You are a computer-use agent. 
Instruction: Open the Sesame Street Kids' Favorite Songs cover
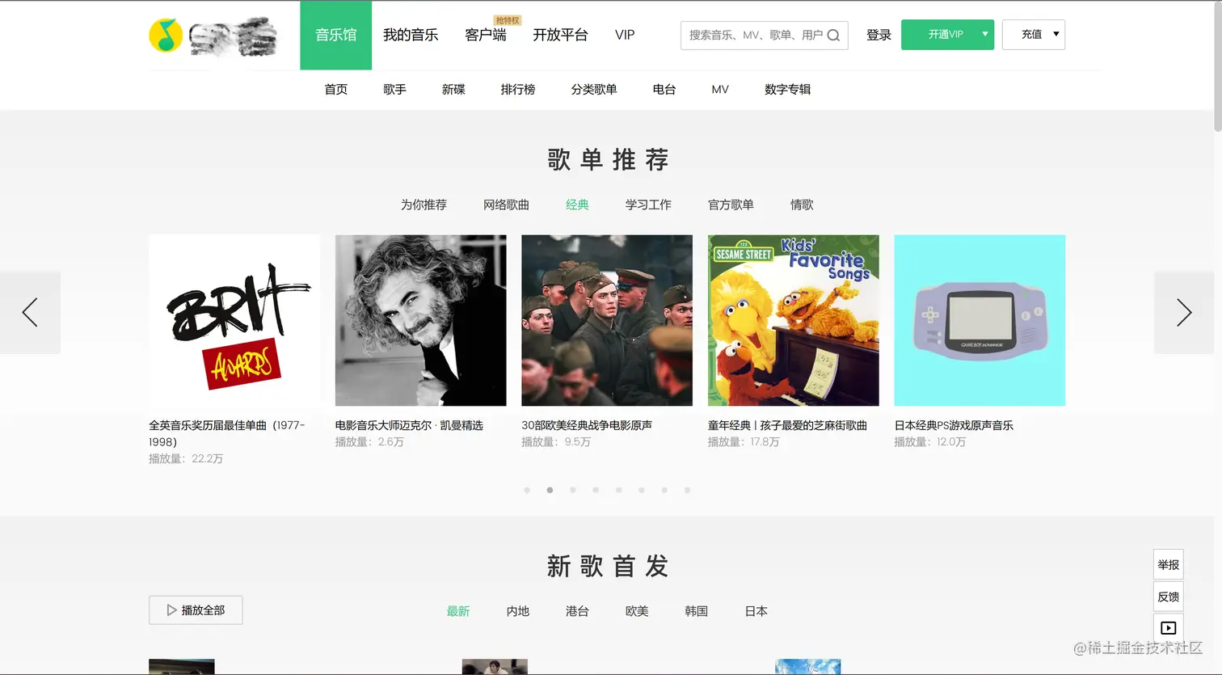(794, 321)
